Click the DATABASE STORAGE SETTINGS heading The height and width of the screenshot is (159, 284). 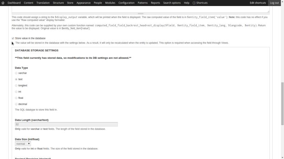[x=37, y=50]
